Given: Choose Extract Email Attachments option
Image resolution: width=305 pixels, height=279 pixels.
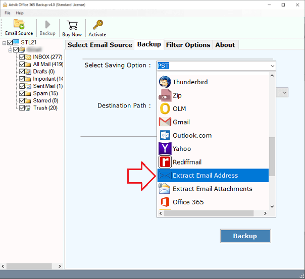Looking at the screenshot, I should coord(213,189).
